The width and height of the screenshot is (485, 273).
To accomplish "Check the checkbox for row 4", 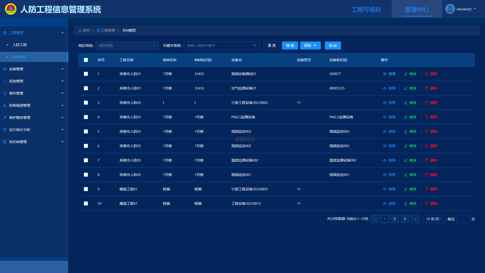I will click(86, 117).
